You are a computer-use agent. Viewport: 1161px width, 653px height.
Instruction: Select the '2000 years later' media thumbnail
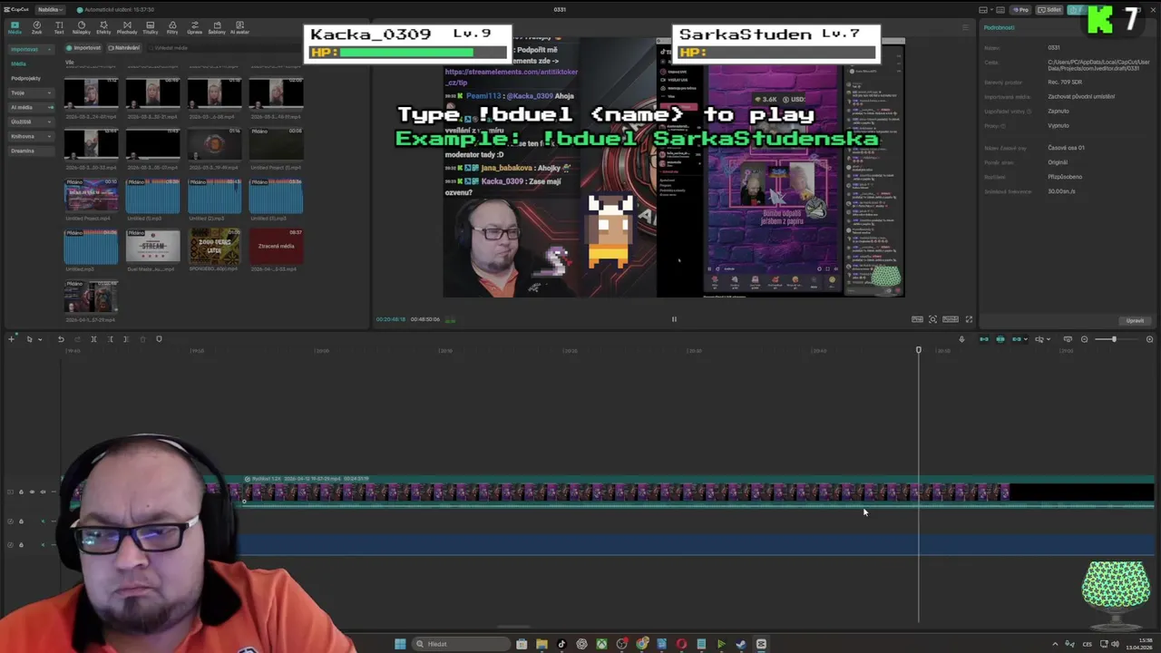pos(214,246)
